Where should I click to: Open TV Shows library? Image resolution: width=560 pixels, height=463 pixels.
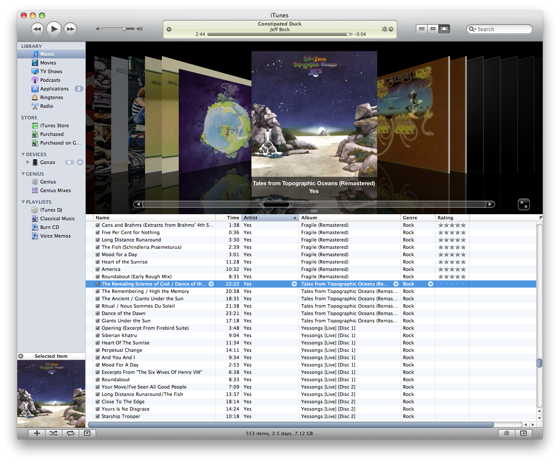[51, 71]
